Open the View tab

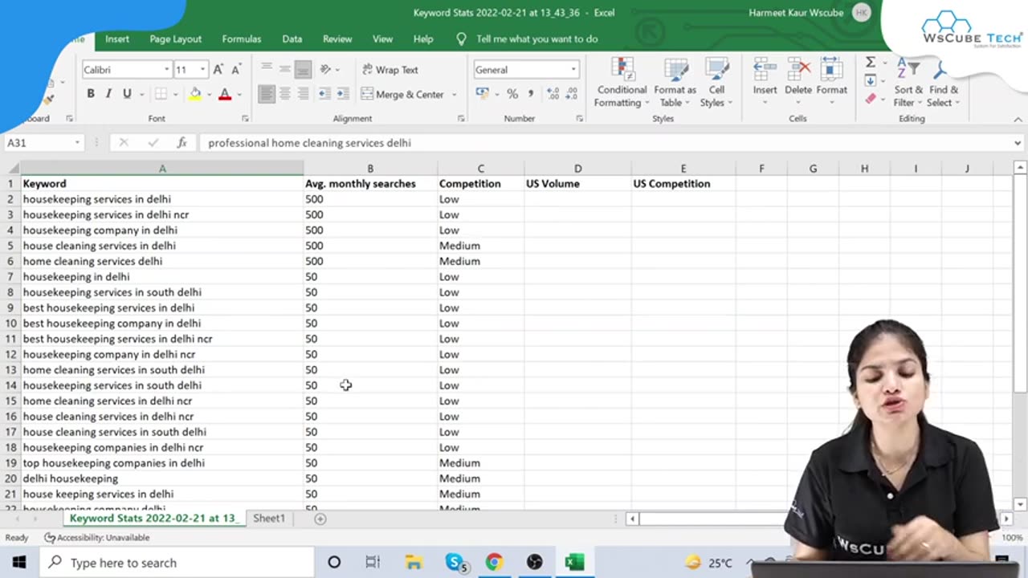382,39
